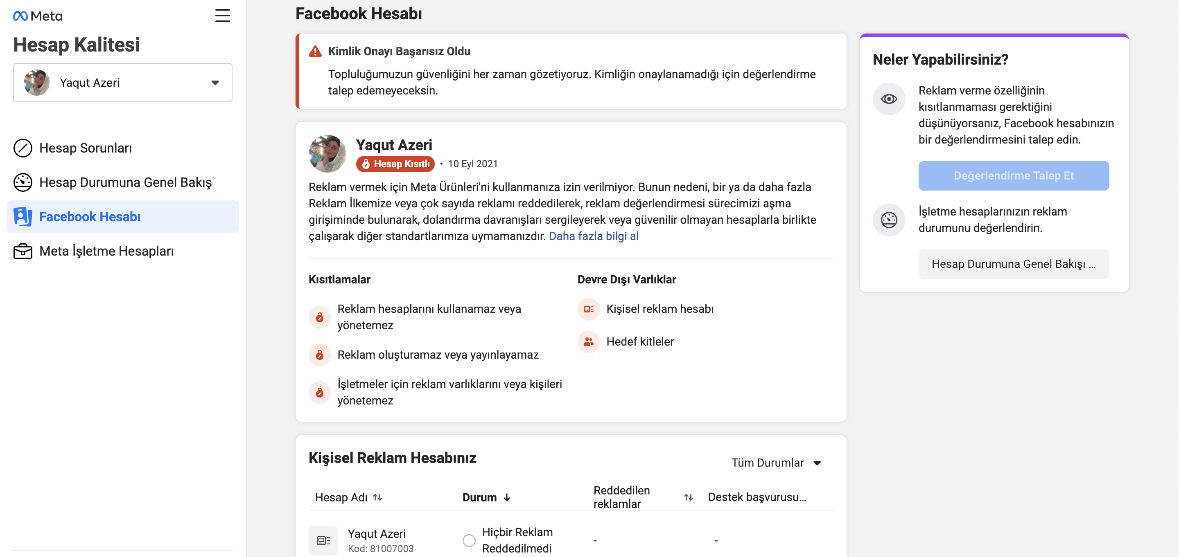The height and width of the screenshot is (557, 1179).
Task: Click the Yaqut Azeri ad account name
Action: point(377,534)
